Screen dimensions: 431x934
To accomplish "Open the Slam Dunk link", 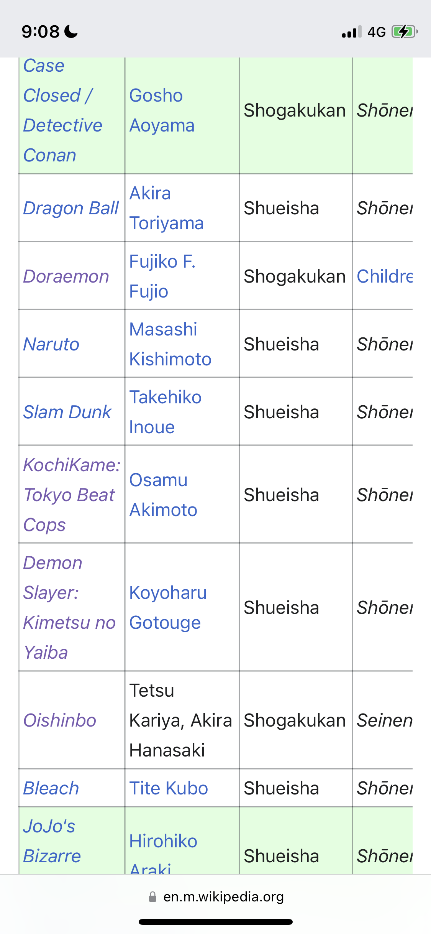I will tap(67, 412).
